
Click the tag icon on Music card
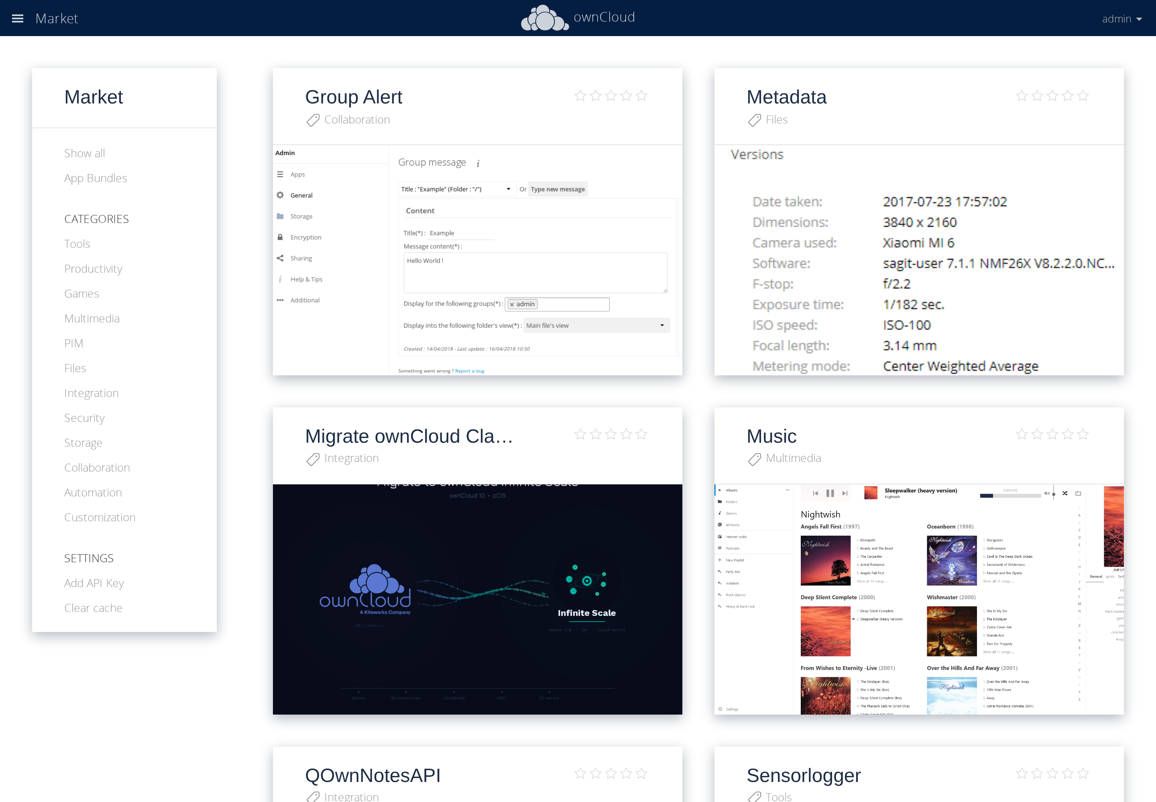click(x=754, y=459)
